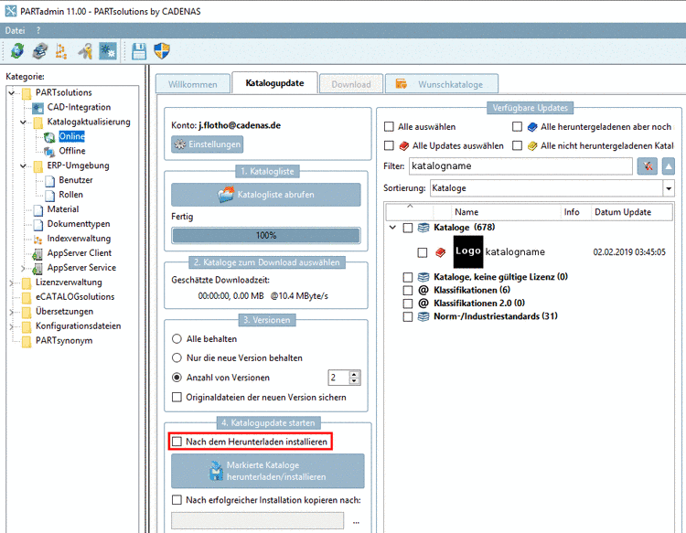The width and height of the screenshot is (686, 533).
Task: Click the black Logo thumbnail for katalogname
Action: 468,251
